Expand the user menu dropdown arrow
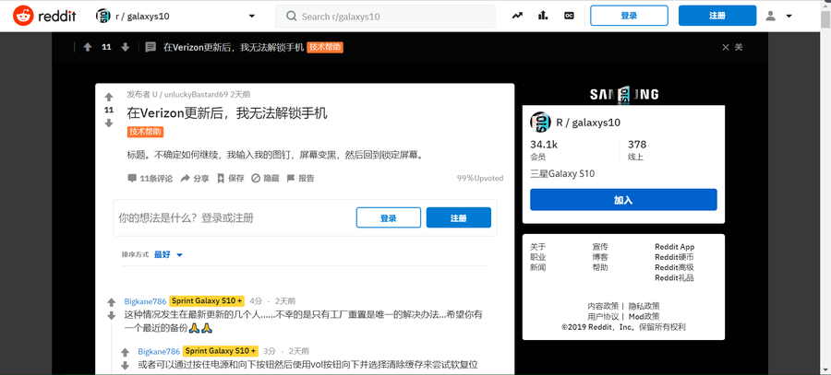Viewport: 831px width, 375px height. pyautogui.click(x=789, y=16)
